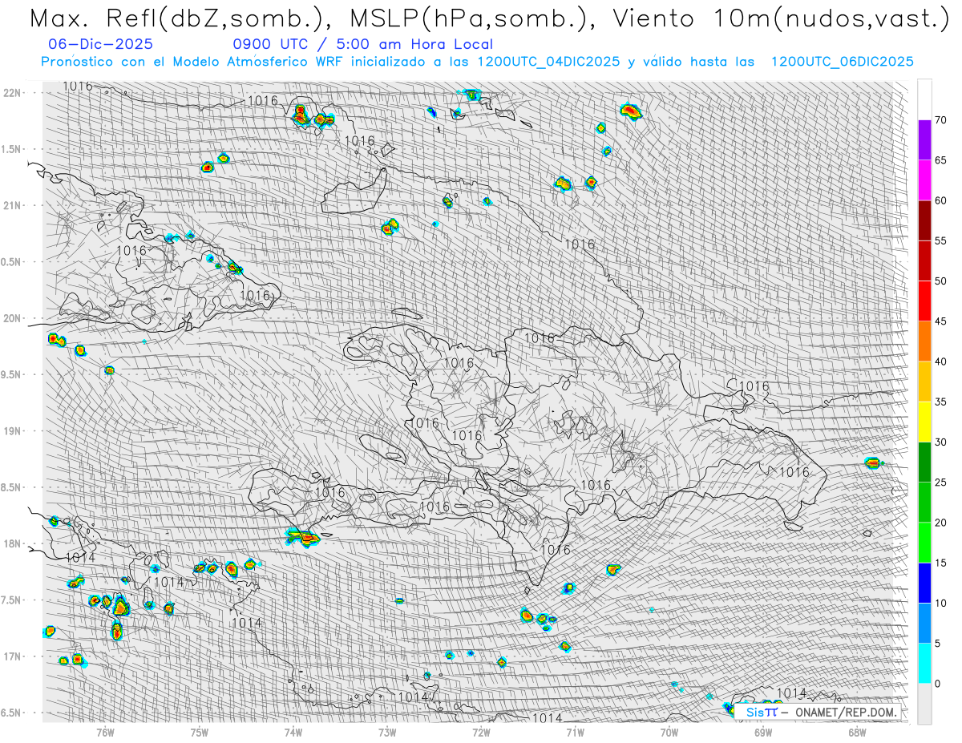Click the '75W' longitude label

click(199, 733)
